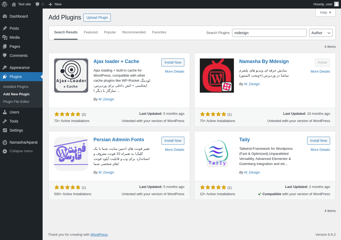
Task: Click the Appearance paintbrush icon
Action: (x=5, y=68)
